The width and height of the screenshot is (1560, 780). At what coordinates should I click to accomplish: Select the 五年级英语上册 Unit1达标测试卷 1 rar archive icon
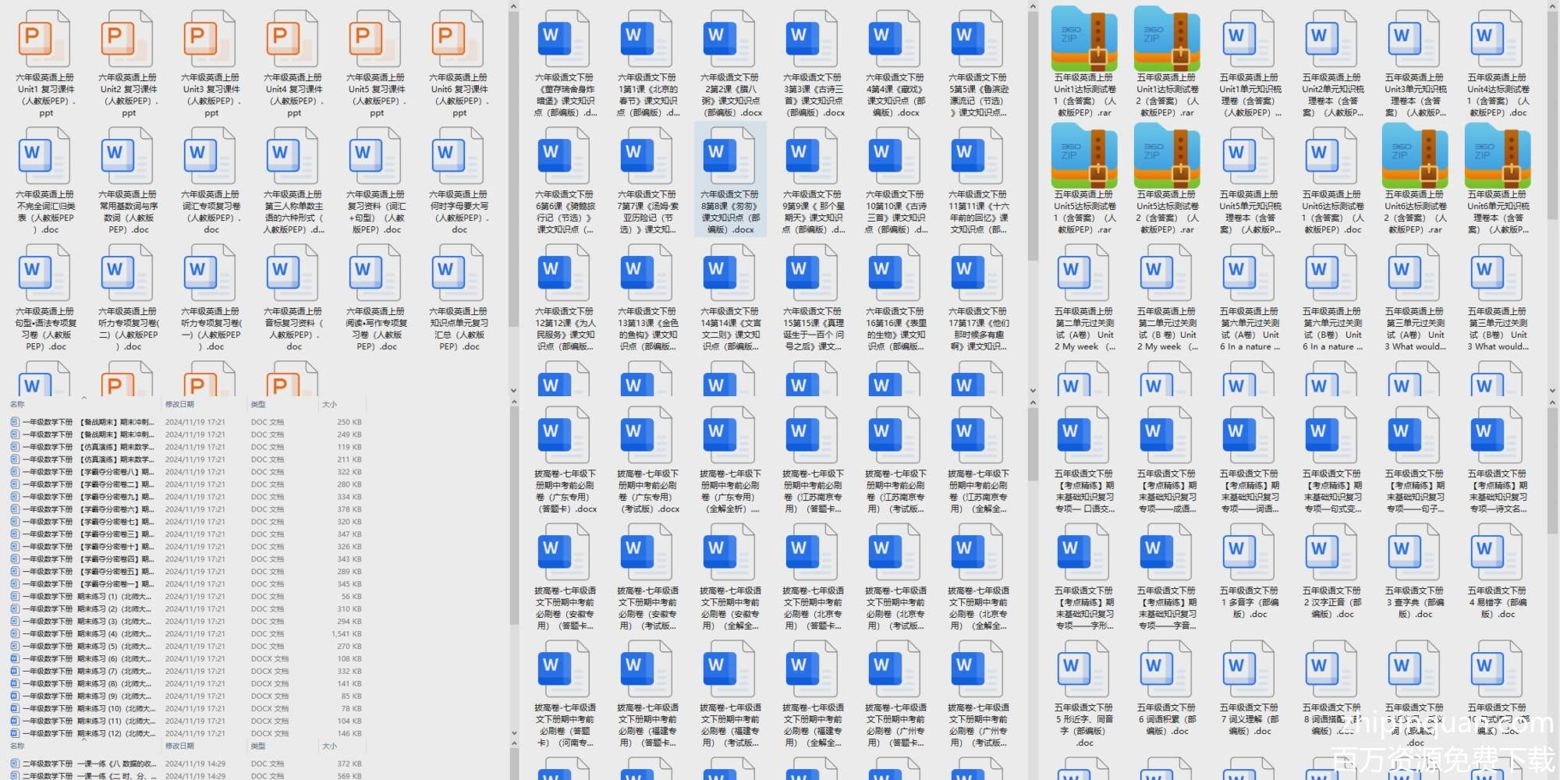1084,38
